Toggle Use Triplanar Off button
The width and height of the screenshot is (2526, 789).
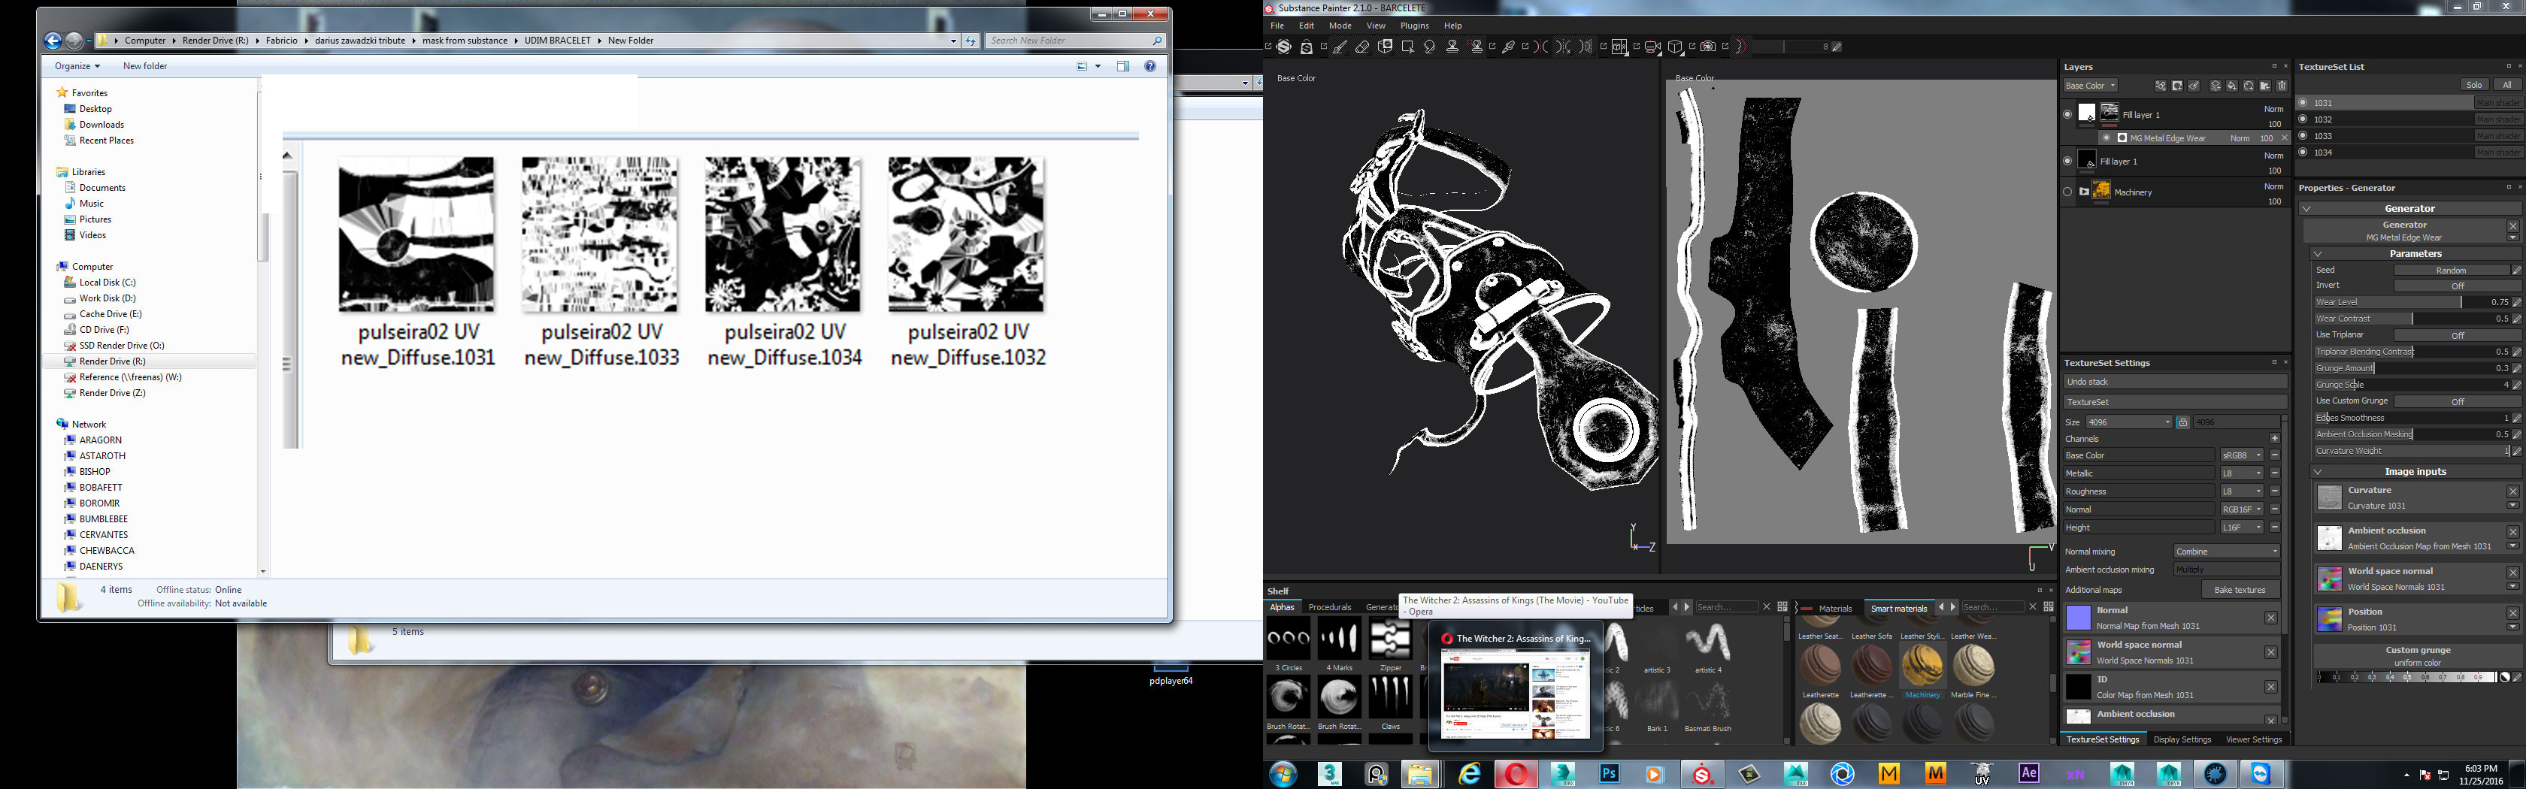click(x=2458, y=335)
